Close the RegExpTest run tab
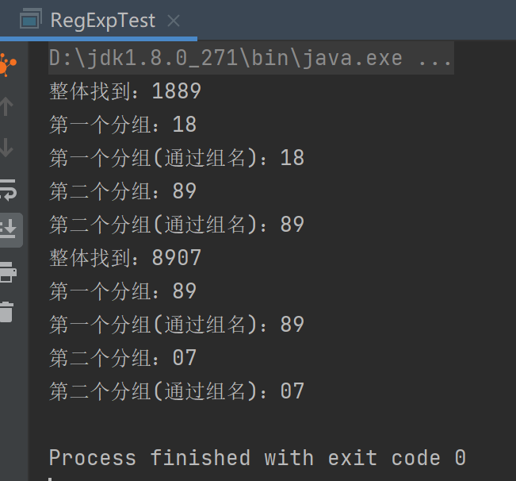The height and width of the screenshot is (481, 516). pyautogui.click(x=174, y=21)
